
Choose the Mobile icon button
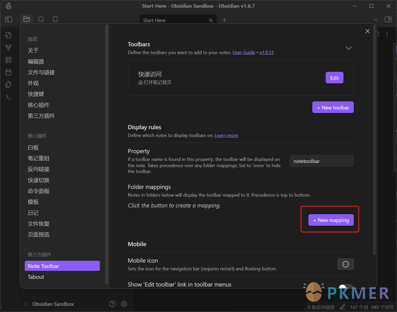346,264
